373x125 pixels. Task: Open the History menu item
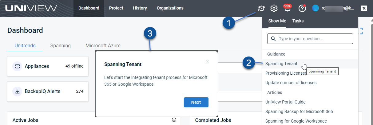coord(140,8)
